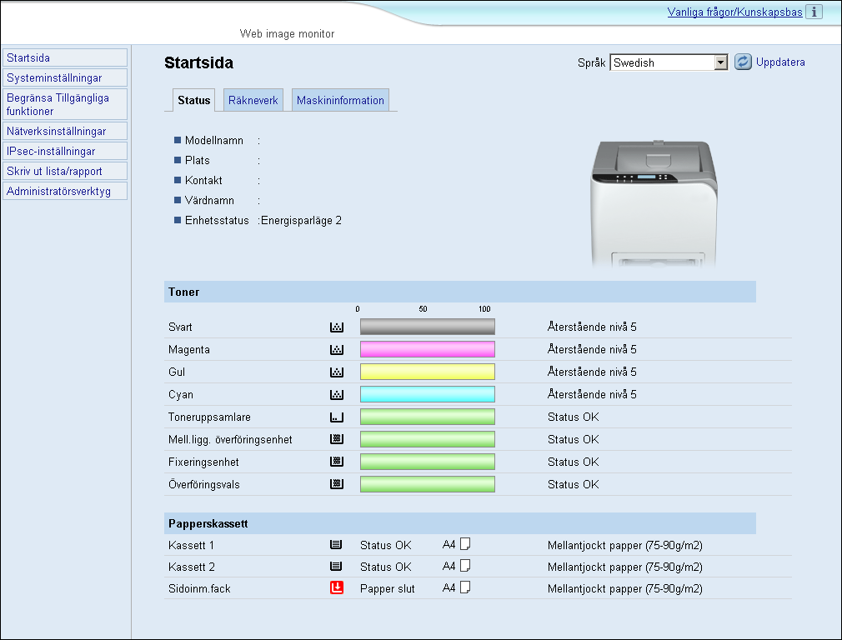842x640 pixels.
Task: Click the Kassett 2 paper tray icon
Action: (x=336, y=567)
